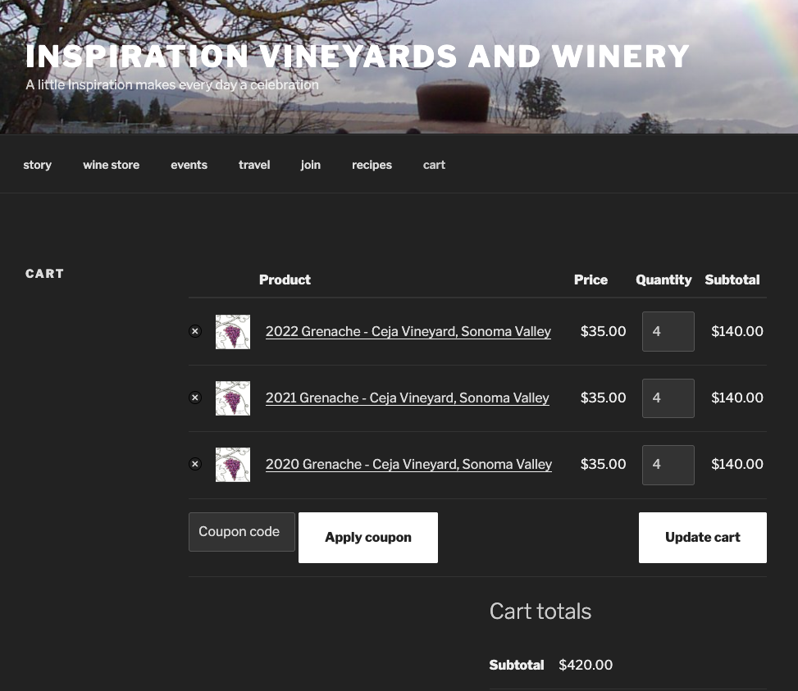Click the Inspiration Vineyards and Winery title

pos(357,56)
